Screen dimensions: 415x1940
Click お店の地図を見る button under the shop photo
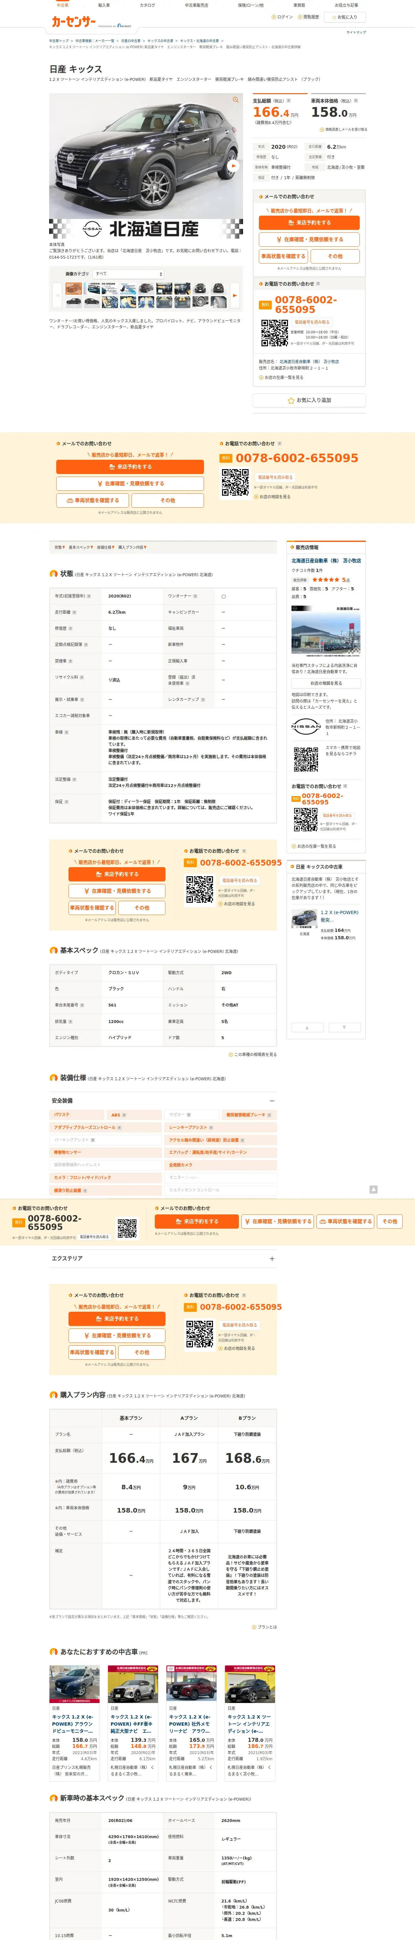326,683
